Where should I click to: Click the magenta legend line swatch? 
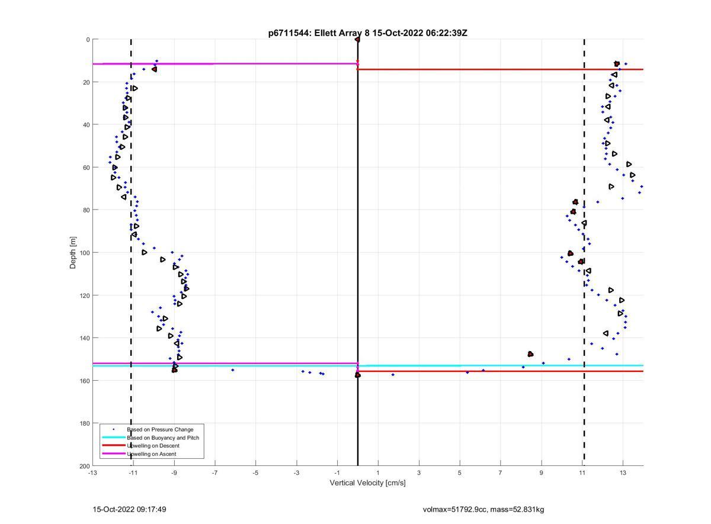(113, 454)
